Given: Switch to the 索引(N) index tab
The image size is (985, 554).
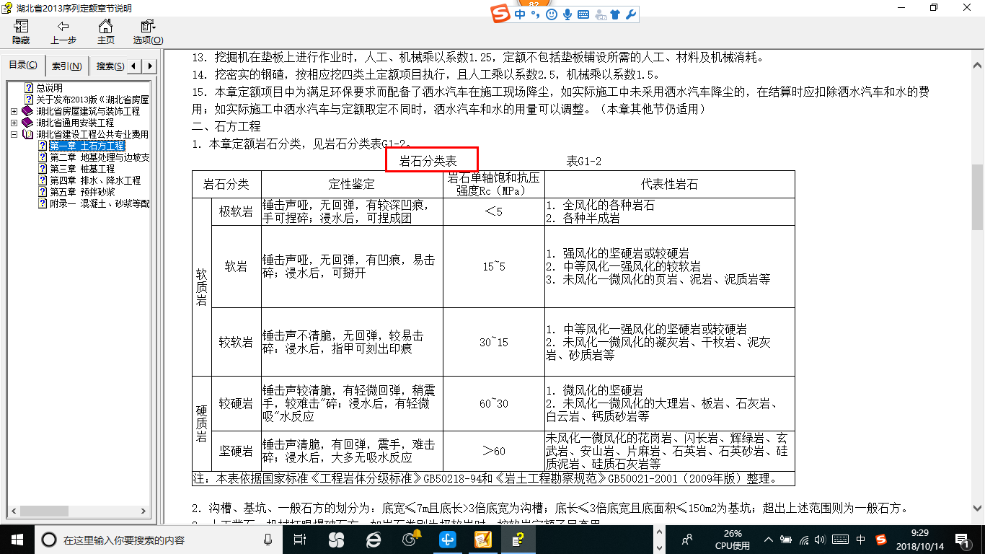Looking at the screenshot, I should click(66, 66).
